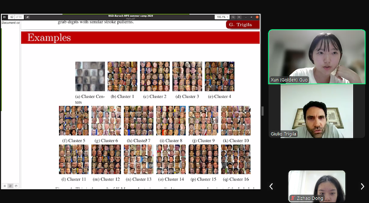Maximize the PDF viewer window
The height and width of the screenshot is (203, 369).
coord(251,17)
